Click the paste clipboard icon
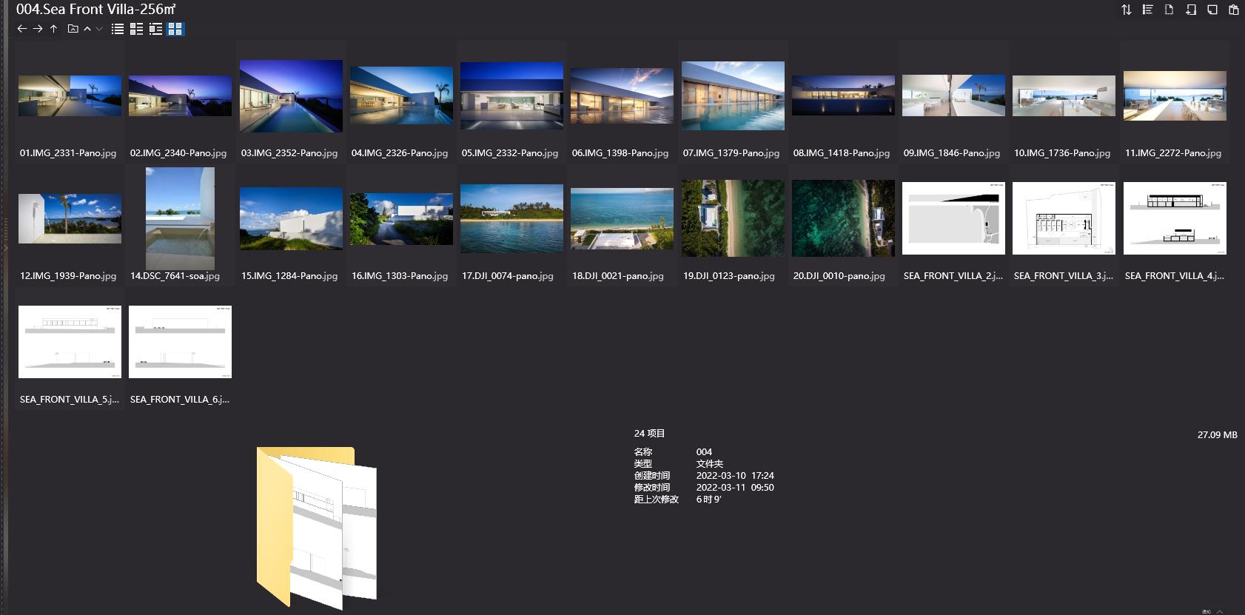 pos(1233,10)
